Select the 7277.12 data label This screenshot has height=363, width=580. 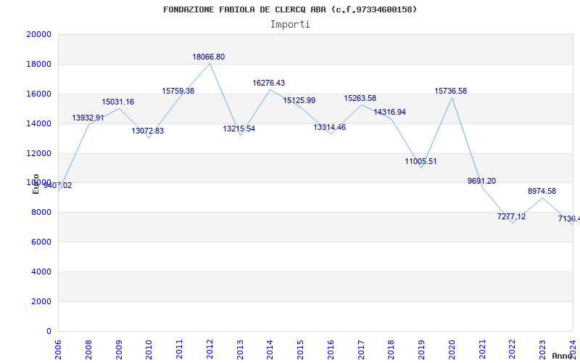point(511,216)
